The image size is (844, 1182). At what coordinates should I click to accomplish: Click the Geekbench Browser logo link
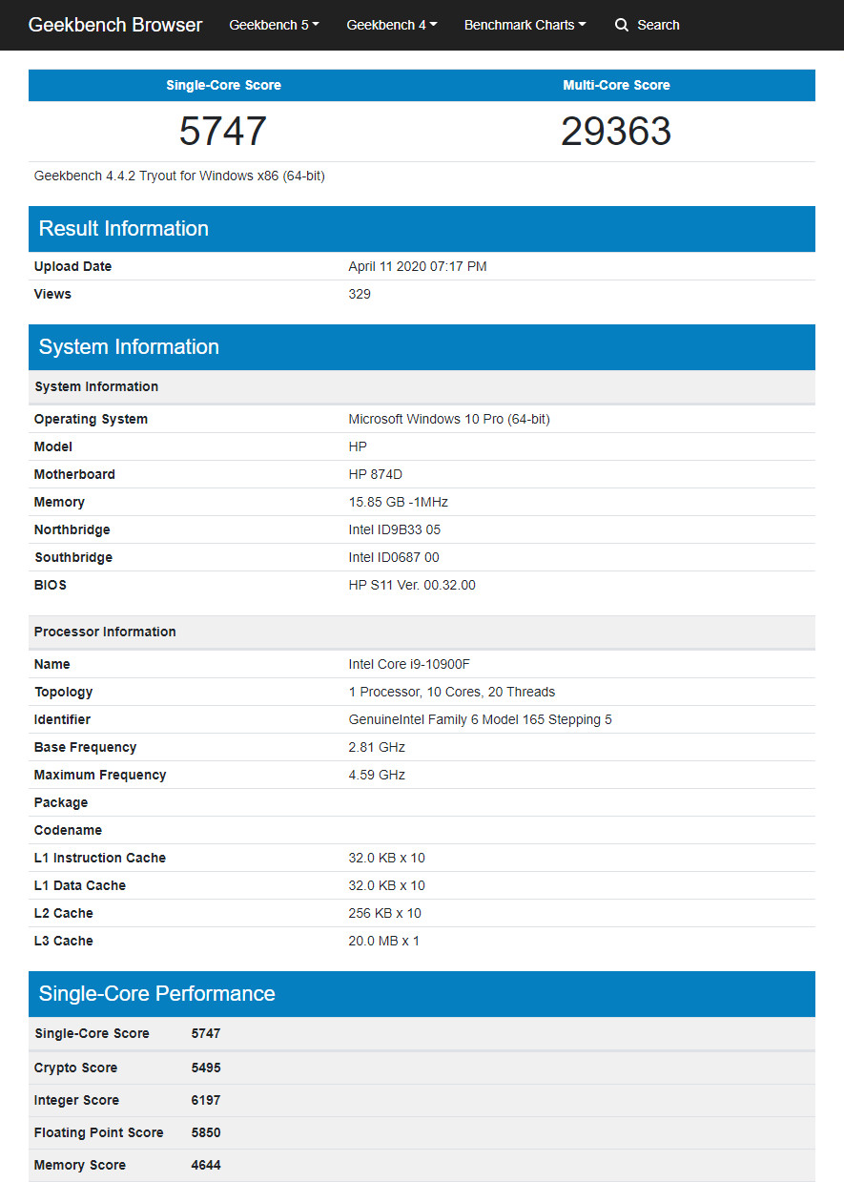coord(115,25)
